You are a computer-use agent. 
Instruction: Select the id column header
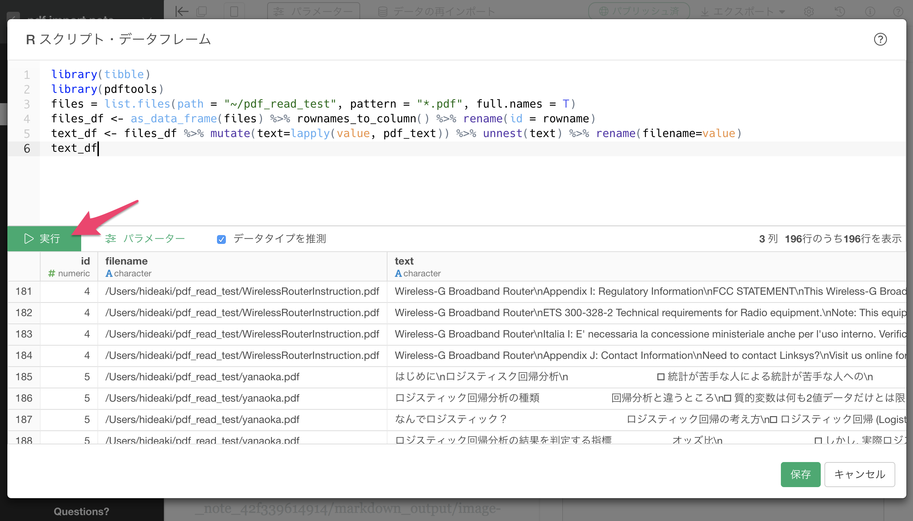pos(69,267)
